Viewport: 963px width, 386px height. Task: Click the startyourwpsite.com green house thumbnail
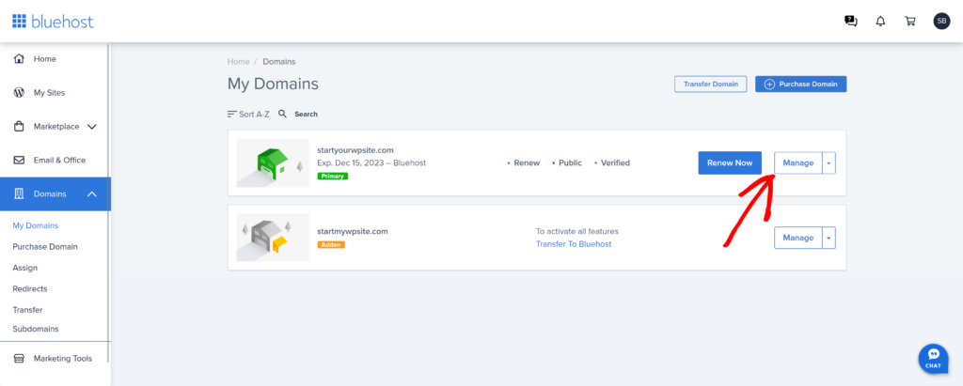pos(273,162)
